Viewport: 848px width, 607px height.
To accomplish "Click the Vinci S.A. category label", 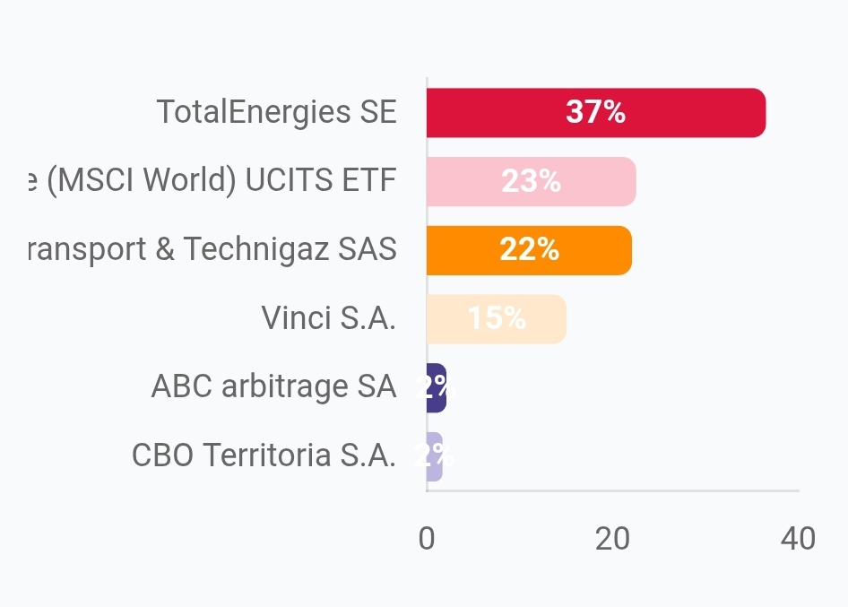I will [x=328, y=318].
